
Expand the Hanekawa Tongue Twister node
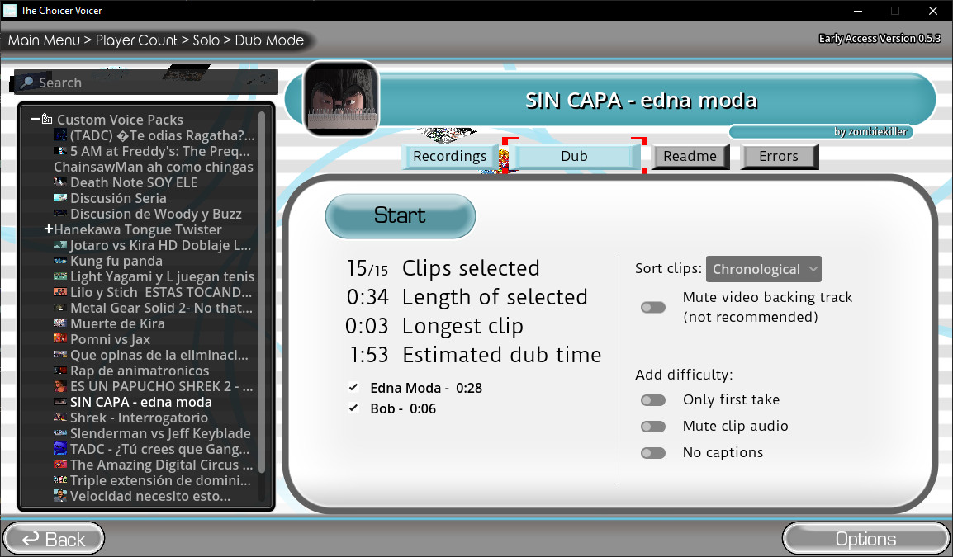[x=49, y=229]
